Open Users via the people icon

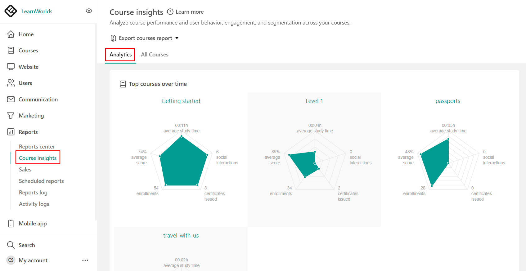coord(11,83)
